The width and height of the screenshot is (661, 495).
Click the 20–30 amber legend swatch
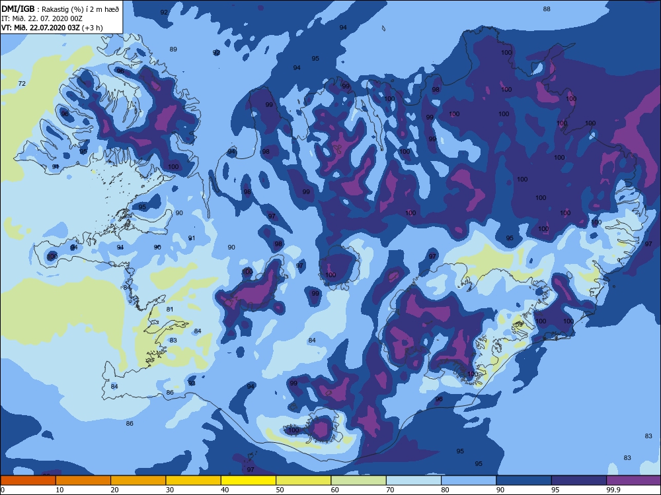click(x=138, y=480)
